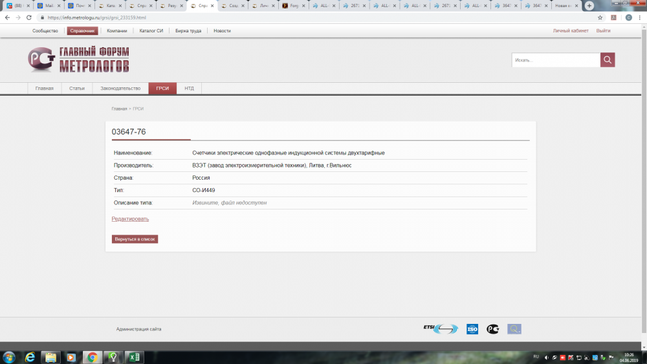Click the volume speaker tray icon
The width and height of the screenshot is (647, 364).
tap(546, 358)
